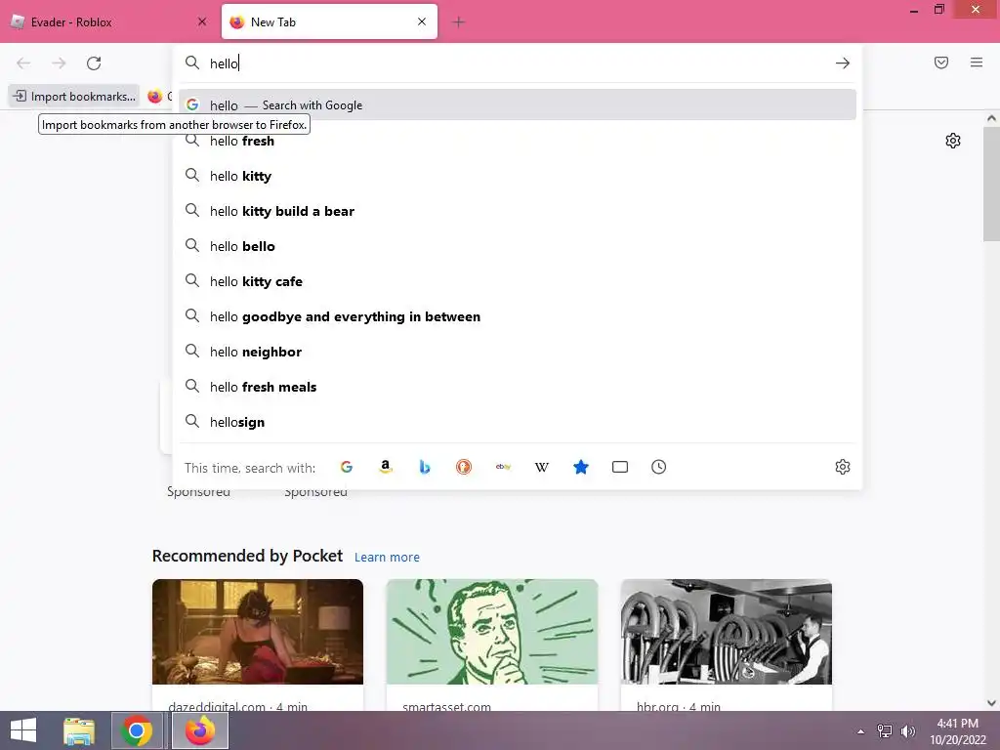Choose 'hello kitty build a bear' suggestion

(518, 211)
